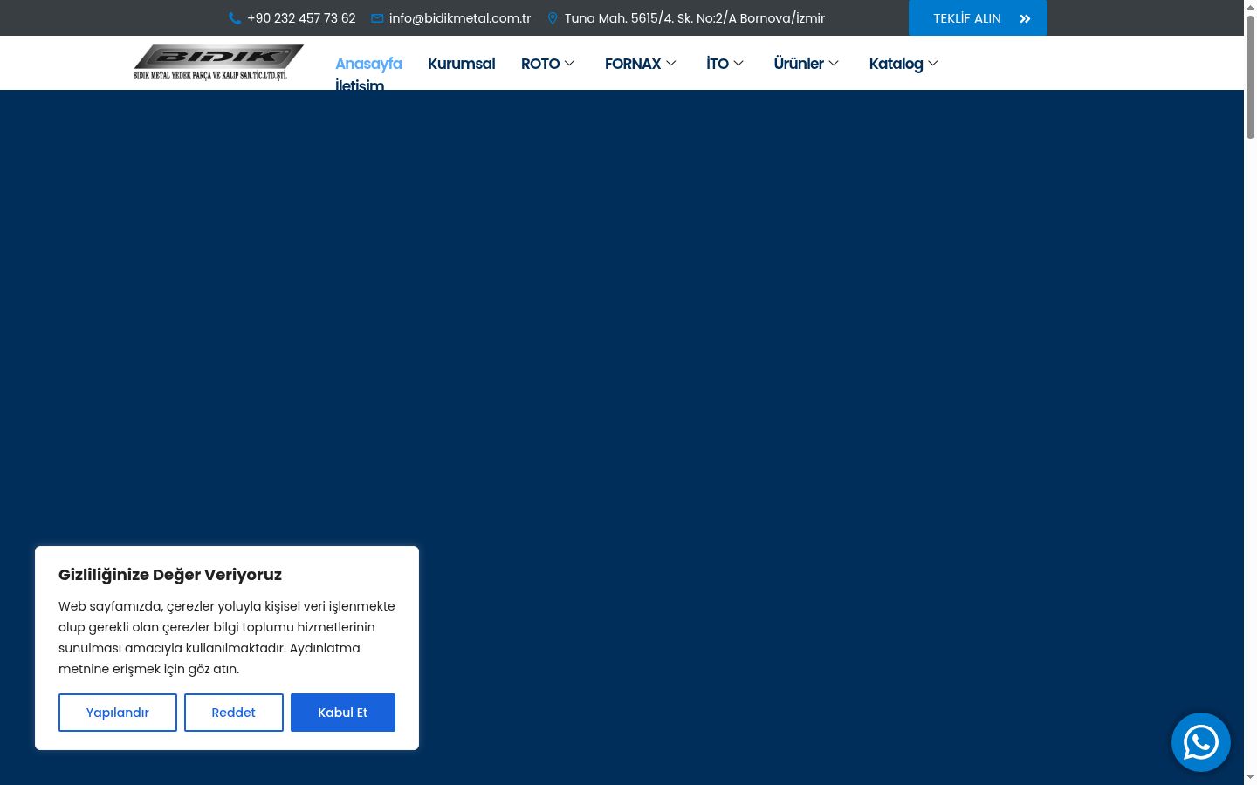Click the double arrow icon on TEKLİF ALIN
1257x785 pixels.
[1025, 18]
